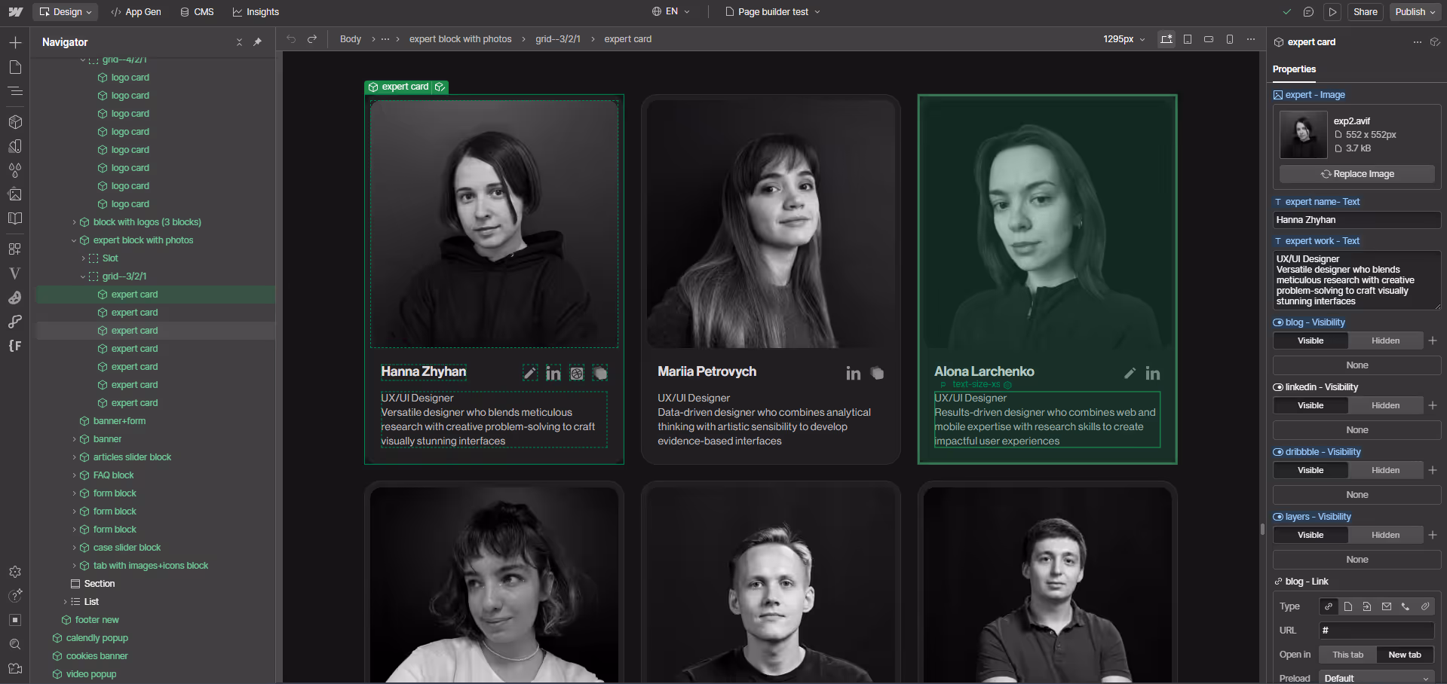Redo the canvas action
The image size is (1447, 684).
click(x=312, y=39)
